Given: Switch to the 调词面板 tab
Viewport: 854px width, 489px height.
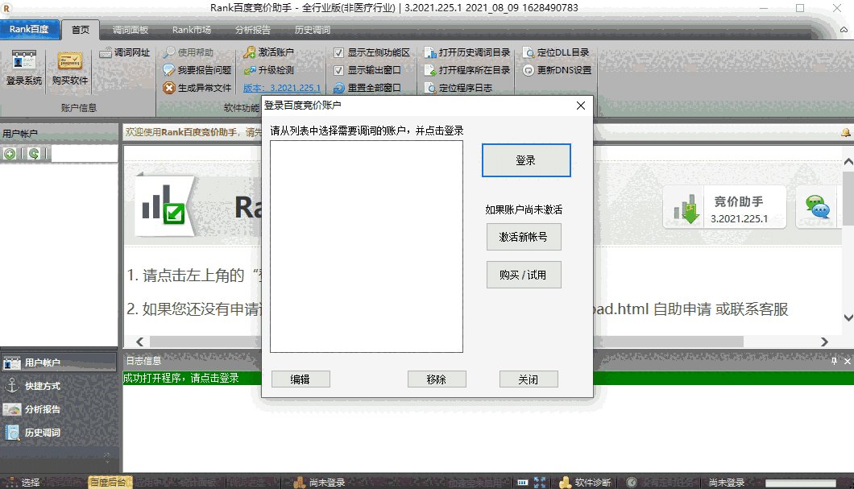Looking at the screenshot, I should pos(129,29).
